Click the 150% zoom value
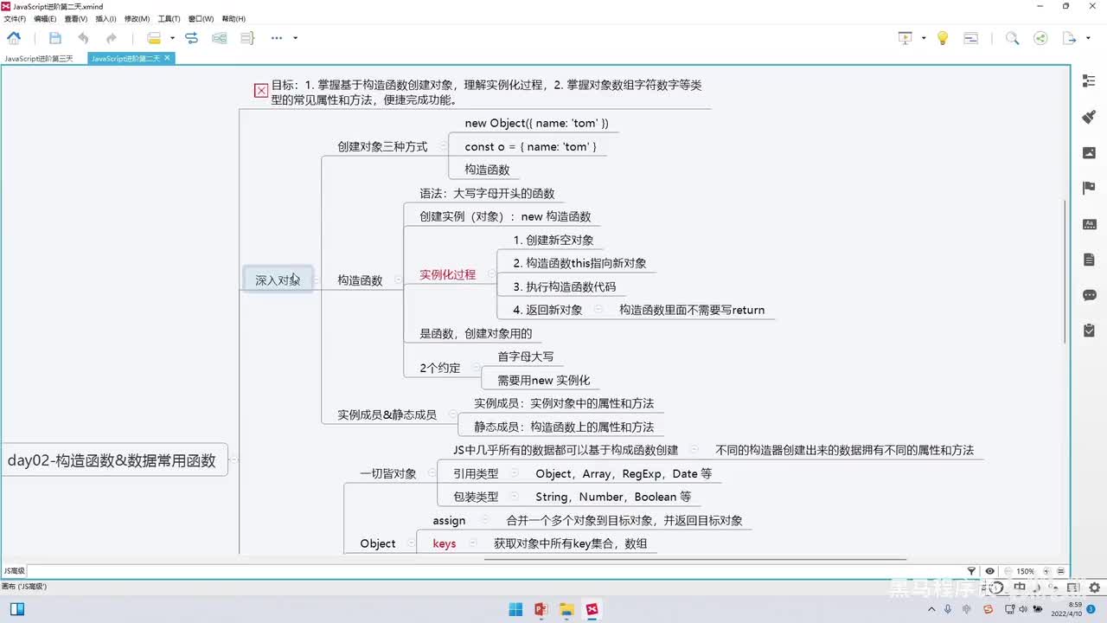The image size is (1107, 623). click(x=1025, y=571)
